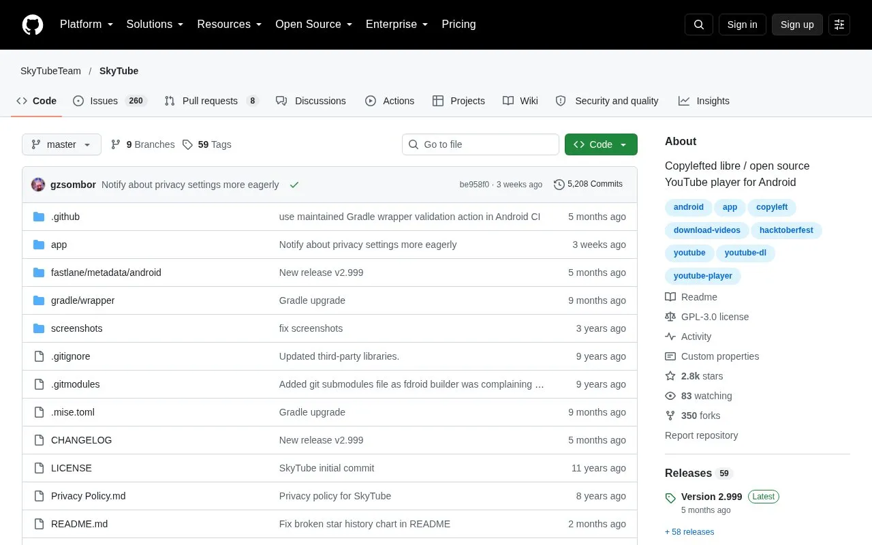The image size is (872, 545).
Task: Click the branches icon beside 9 Branches
Action: pos(116,144)
